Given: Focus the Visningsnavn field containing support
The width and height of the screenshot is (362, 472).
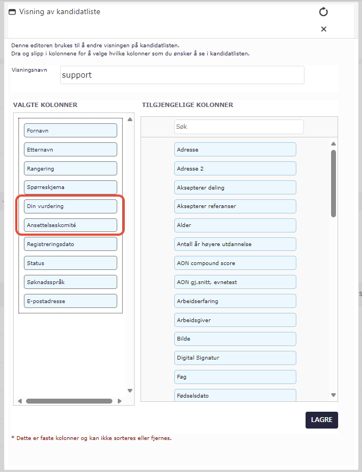Looking at the screenshot, I should (182, 75).
